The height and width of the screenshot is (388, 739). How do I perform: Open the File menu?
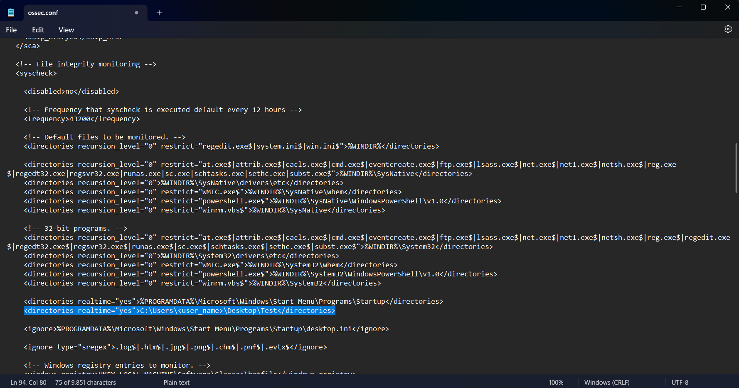pyautogui.click(x=11, y=30)
